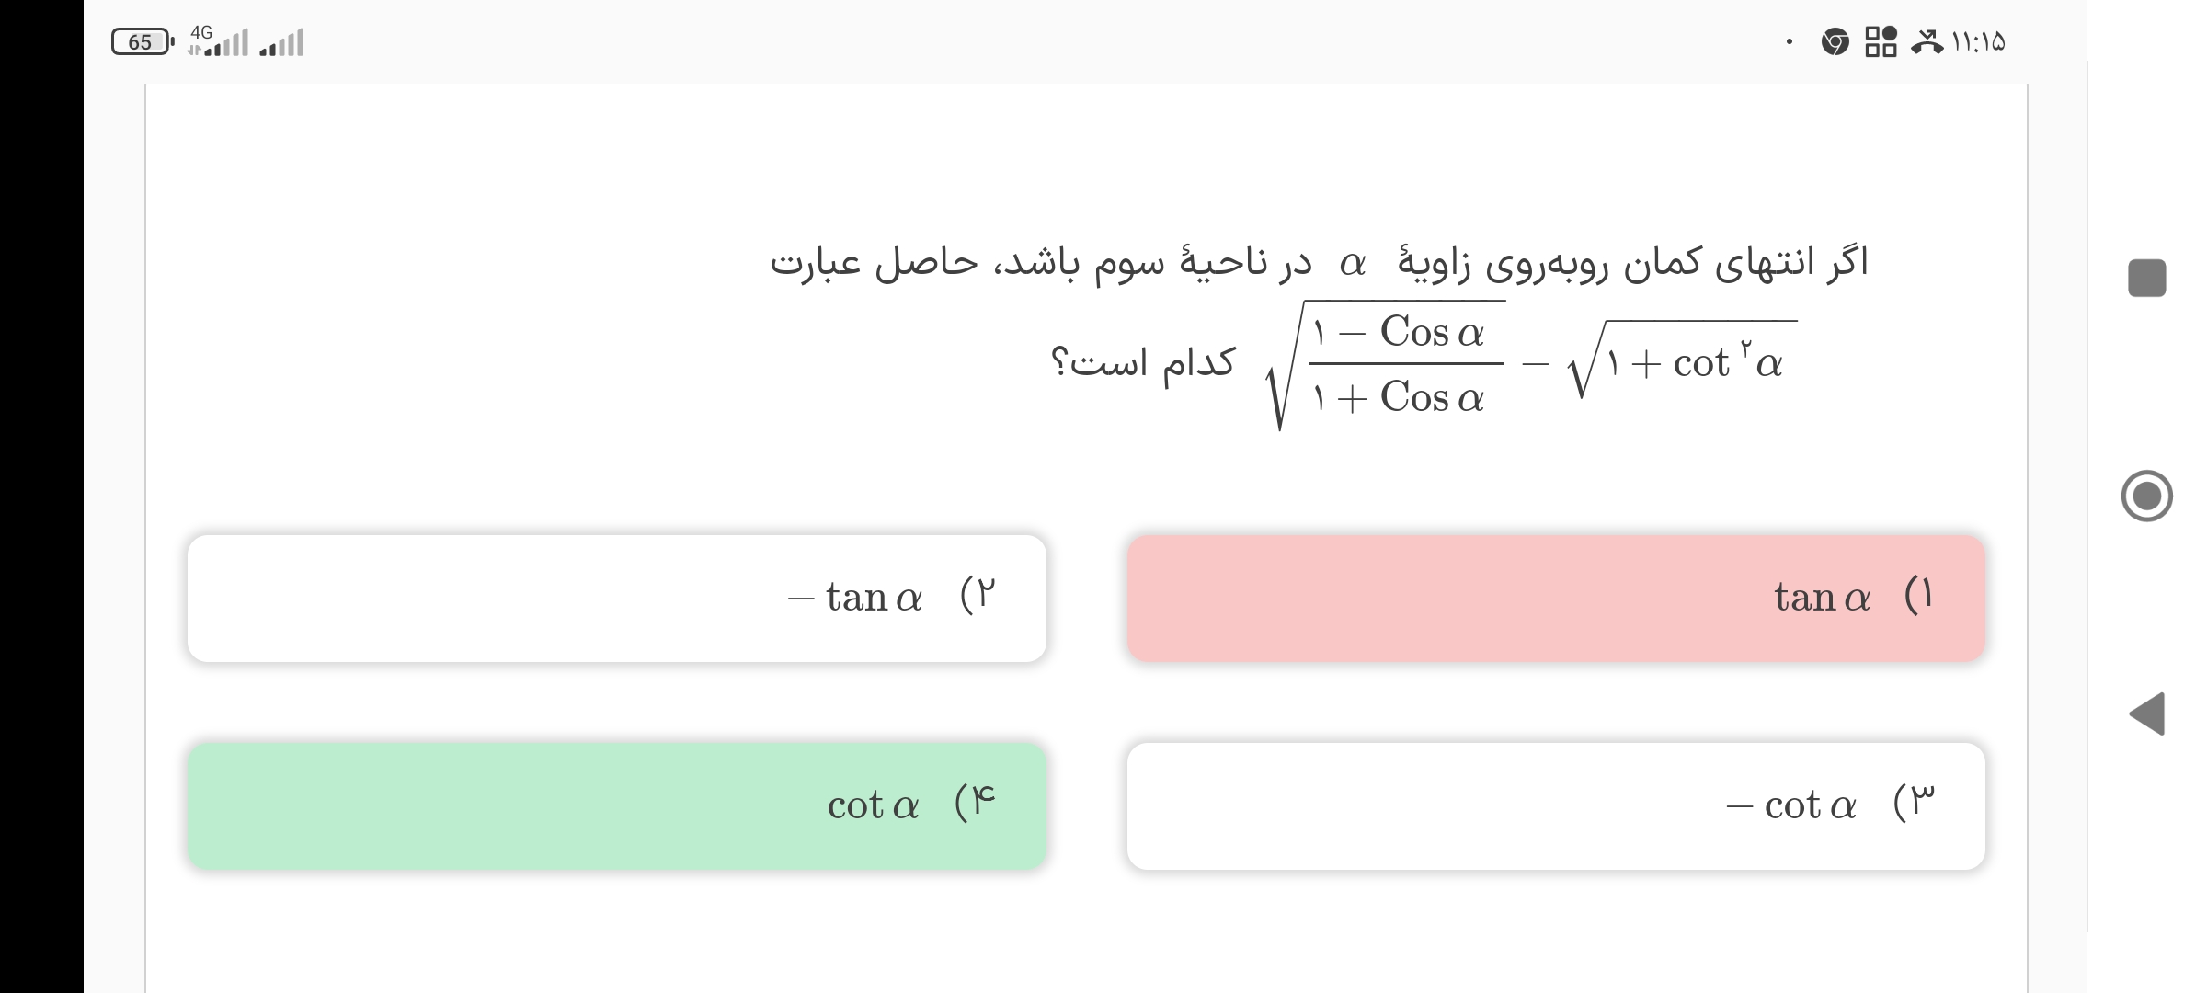
Task: Tap the grid apps notification icon
Action: pyautogui.click(x=1881, y=42)
